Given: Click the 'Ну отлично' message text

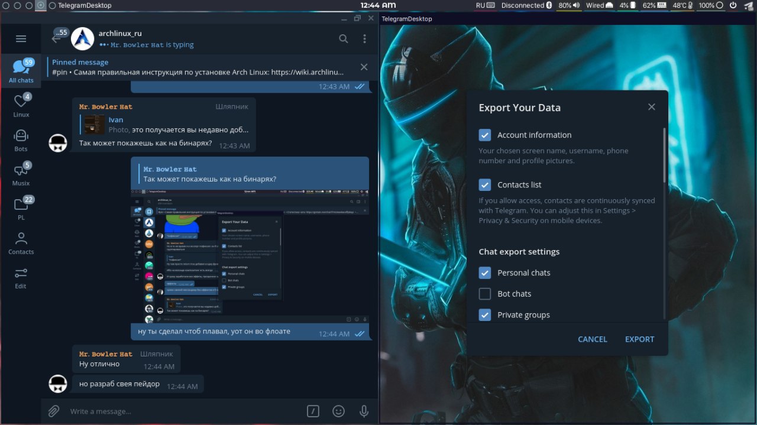Looking at the screenshot, I should click(99, 364).
